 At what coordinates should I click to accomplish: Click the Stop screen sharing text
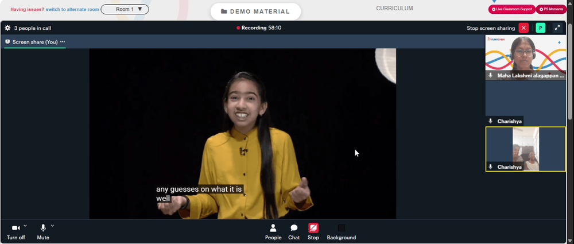(491, 28)
